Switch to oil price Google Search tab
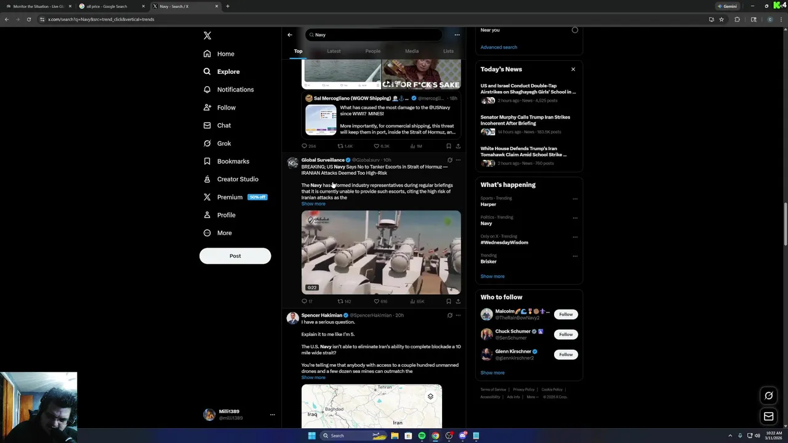Screen dimensions: 788x443 (x=112, y=6)
